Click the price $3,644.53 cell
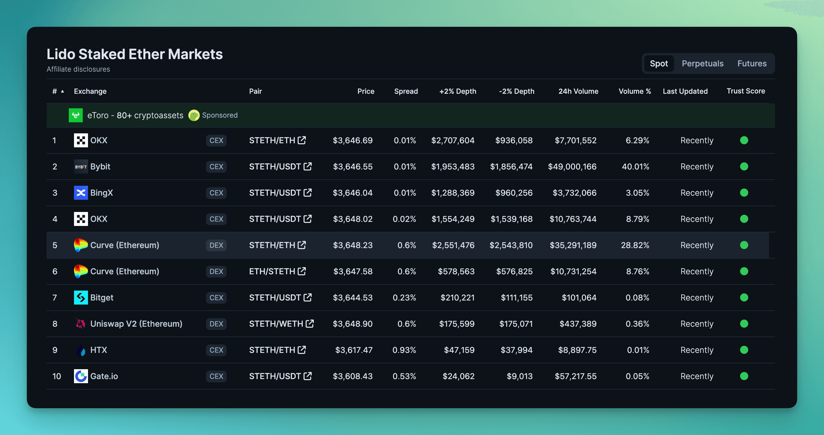The height and width of the screenshot is (435, 824). [x=353, y=298]
